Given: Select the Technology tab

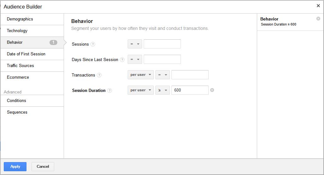Looking at the screenshot, I should pyautogui.click(x=17, y=31).
